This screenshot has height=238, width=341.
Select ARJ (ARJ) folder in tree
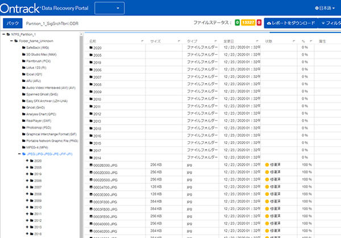tap(31, 81)
